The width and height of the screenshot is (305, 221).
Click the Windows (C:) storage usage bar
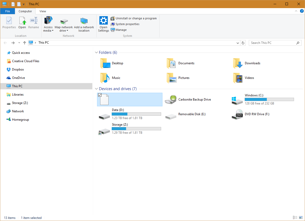(x=269, y=99)
